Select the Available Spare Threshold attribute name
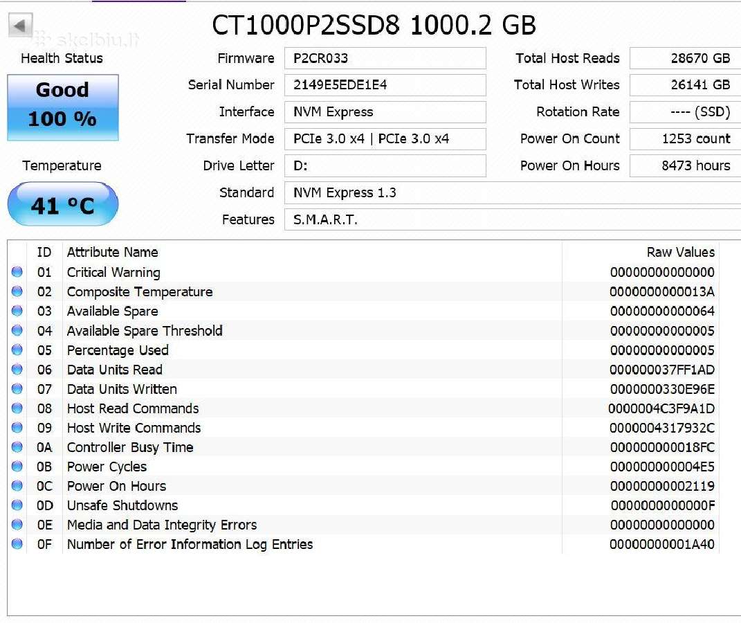 (145, 330)
